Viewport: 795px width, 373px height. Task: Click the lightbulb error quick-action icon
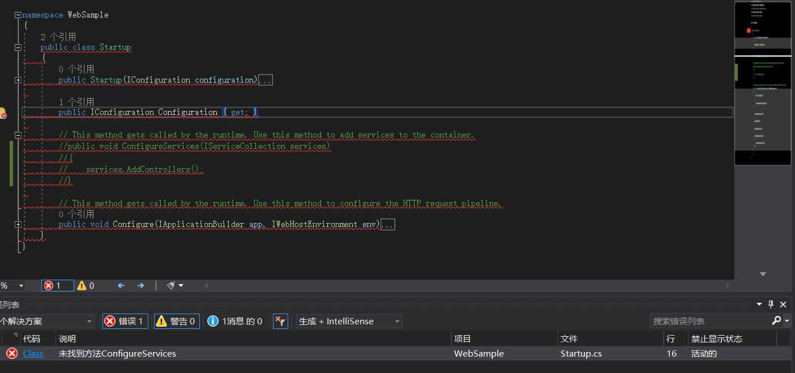click(x=2, y=113)
